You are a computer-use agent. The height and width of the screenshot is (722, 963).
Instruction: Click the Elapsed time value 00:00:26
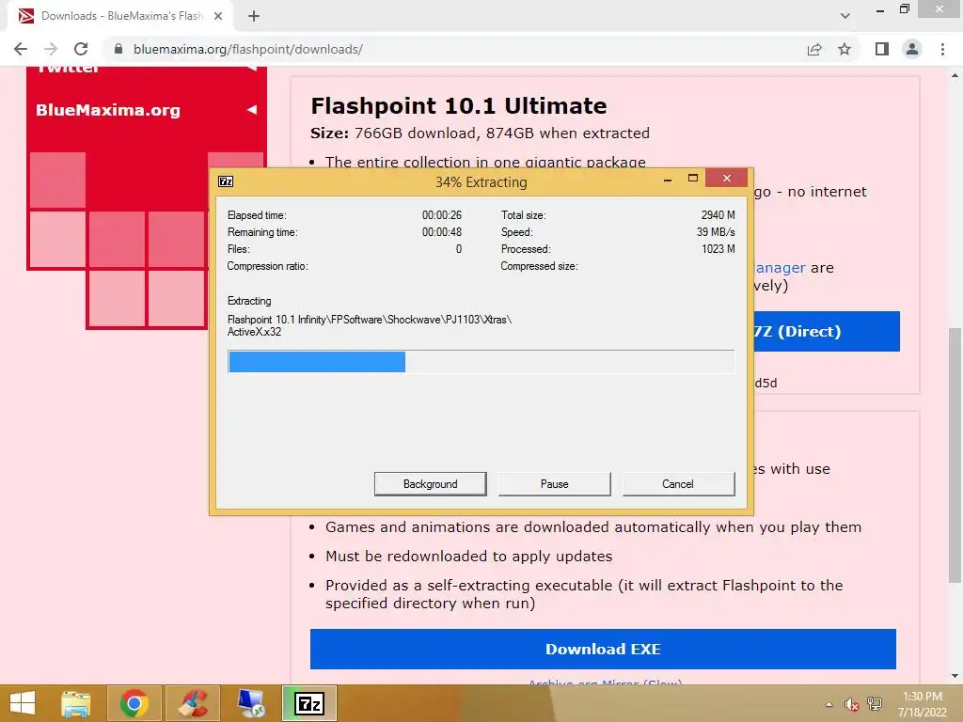click(442, 215)
